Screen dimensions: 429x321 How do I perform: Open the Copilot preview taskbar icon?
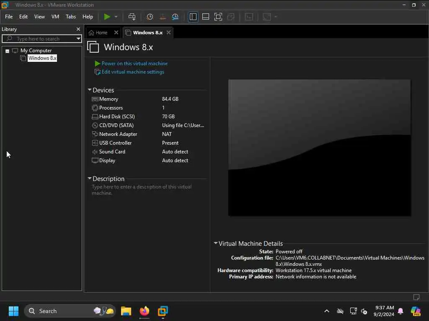(x=416, y=311)
